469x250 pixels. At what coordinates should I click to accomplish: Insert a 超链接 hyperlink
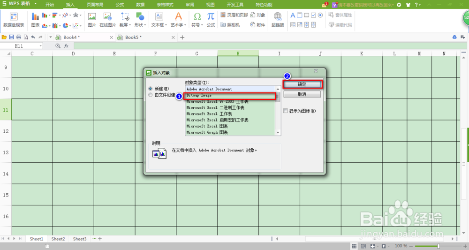pos(278,20)
